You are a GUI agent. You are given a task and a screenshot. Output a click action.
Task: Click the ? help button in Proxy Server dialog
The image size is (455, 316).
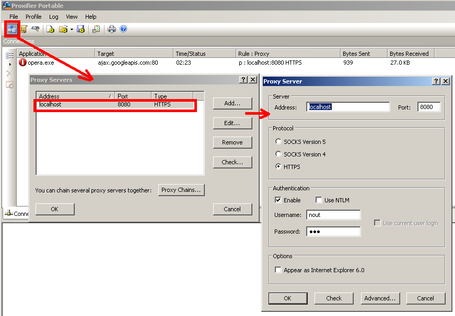[436, 81]
